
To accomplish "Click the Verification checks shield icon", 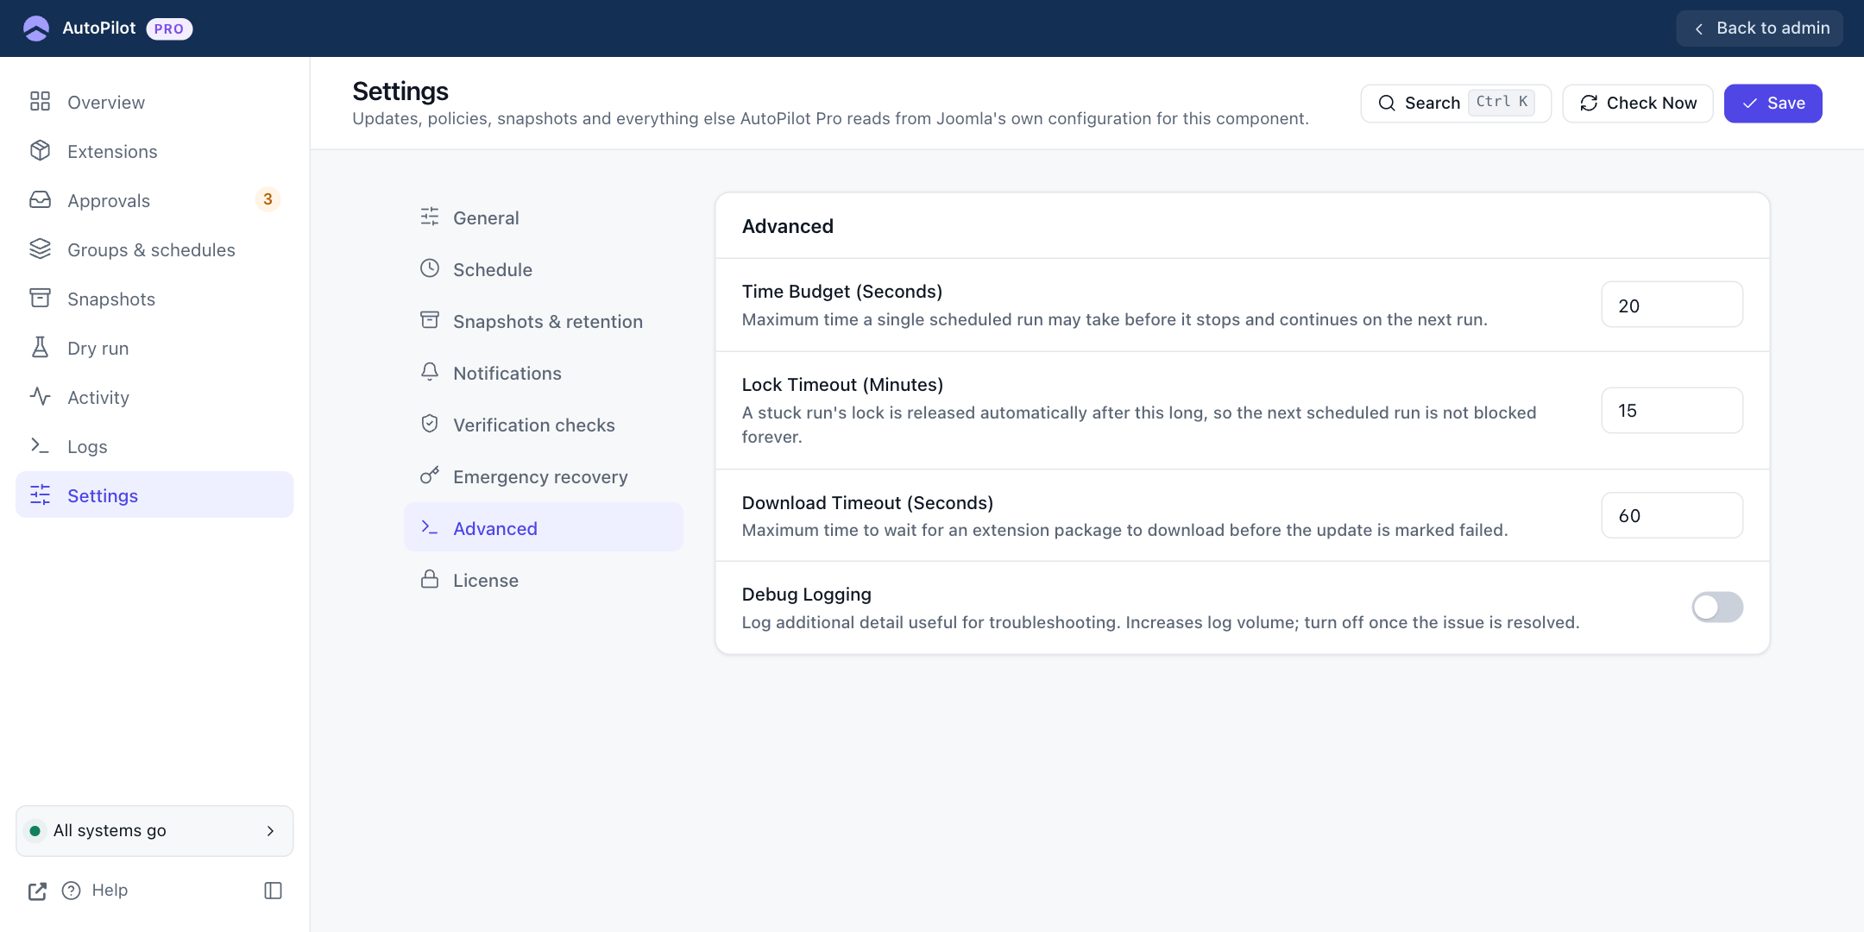I will (430, 424).
